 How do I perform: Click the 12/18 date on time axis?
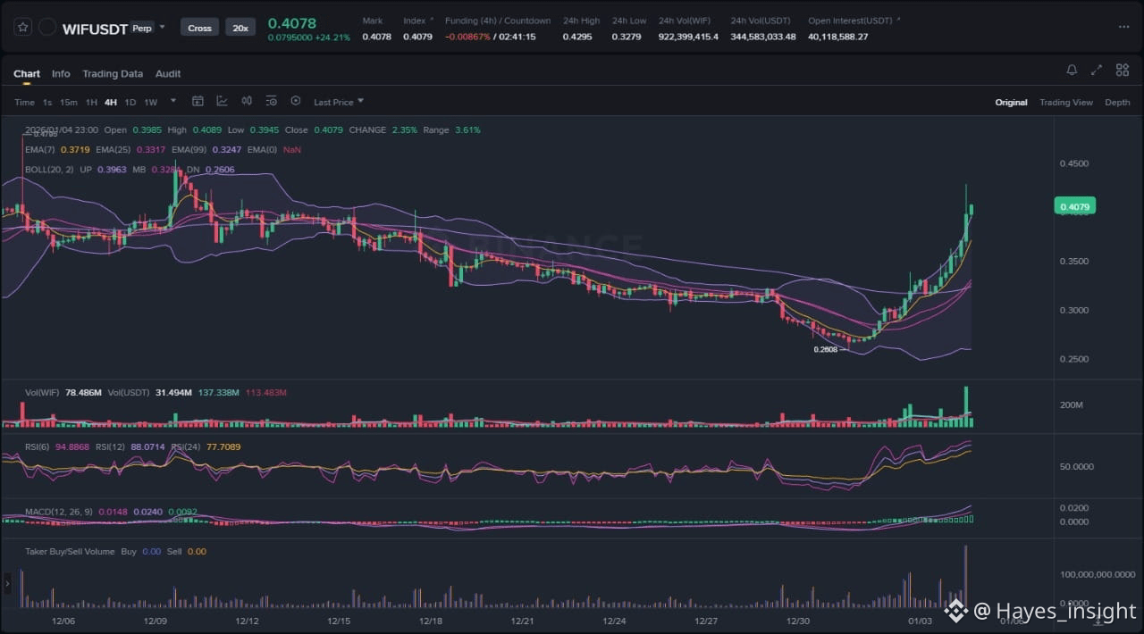pyautogui.click(x=431, y=621)
